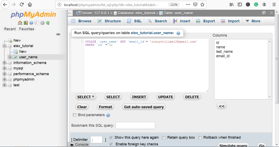Image resolution: width=279 pixels, height=147 pixels.
Task: Click Get auto-saved query button
Action: pos(144,107)
